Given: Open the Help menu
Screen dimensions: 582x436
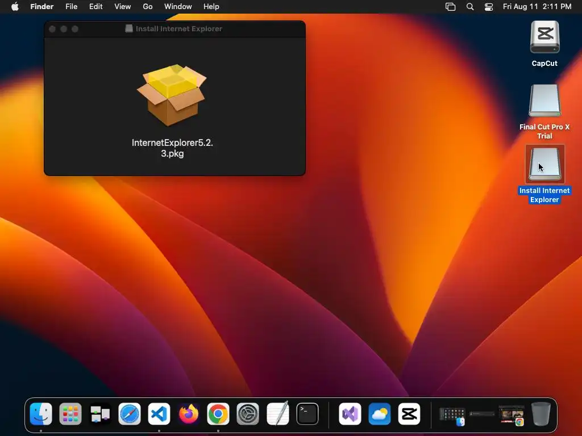Looking at the screenshot, I should (x=211, y=7).
